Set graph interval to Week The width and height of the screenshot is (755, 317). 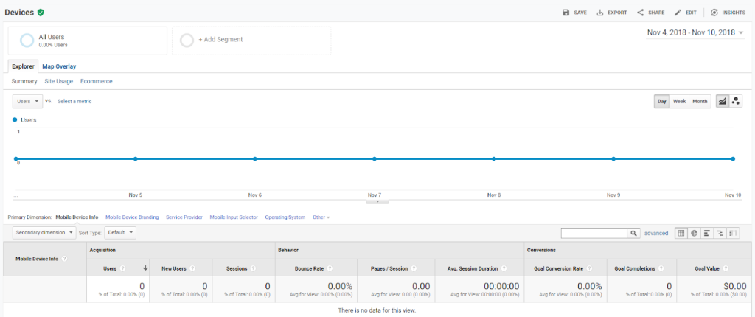[679, 101]
